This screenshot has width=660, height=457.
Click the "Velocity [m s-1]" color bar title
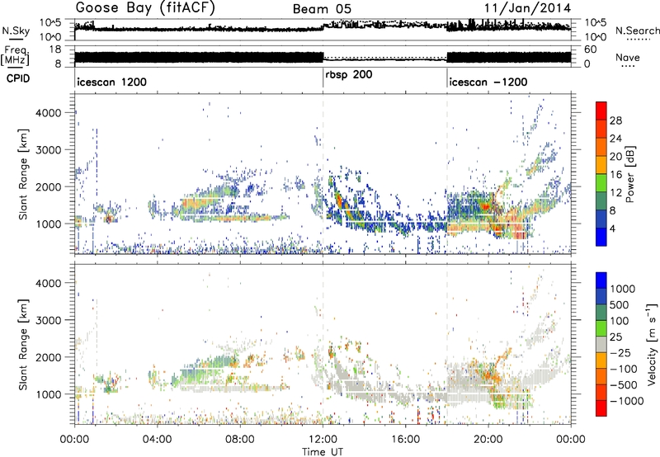652,344
